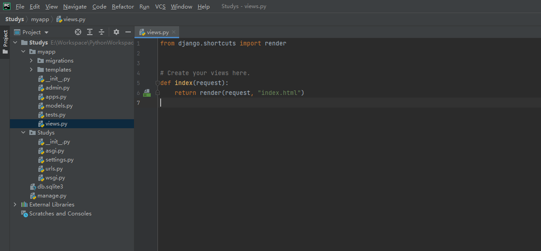This screenshot has height=251, width=541.
Task: Click the "index.html" string in the code
Action: 279,93
